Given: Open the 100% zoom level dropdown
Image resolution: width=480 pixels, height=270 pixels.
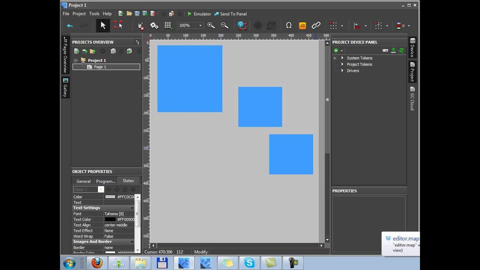Looking at the screenshot, I should (x=201, y=25).
